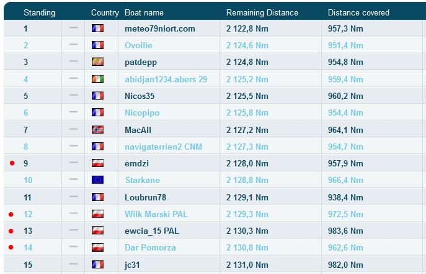Image resolution: width=426 pixels, height=274 pixels.
Task: Open the navigaterrien2 CNM boat entry
Action: (x=163, y=147)
